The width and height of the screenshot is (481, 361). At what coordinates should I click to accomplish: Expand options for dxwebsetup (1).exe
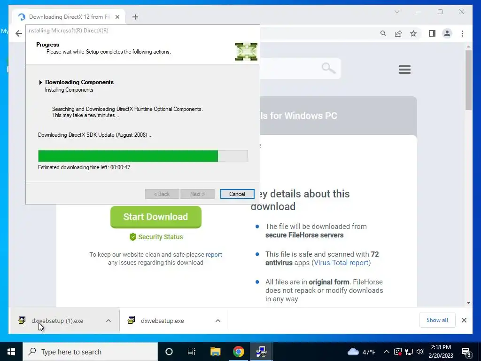pos(109,321)
